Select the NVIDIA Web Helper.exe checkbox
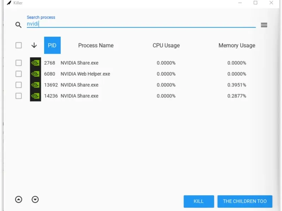282x211 pixels. pos(19,74)
